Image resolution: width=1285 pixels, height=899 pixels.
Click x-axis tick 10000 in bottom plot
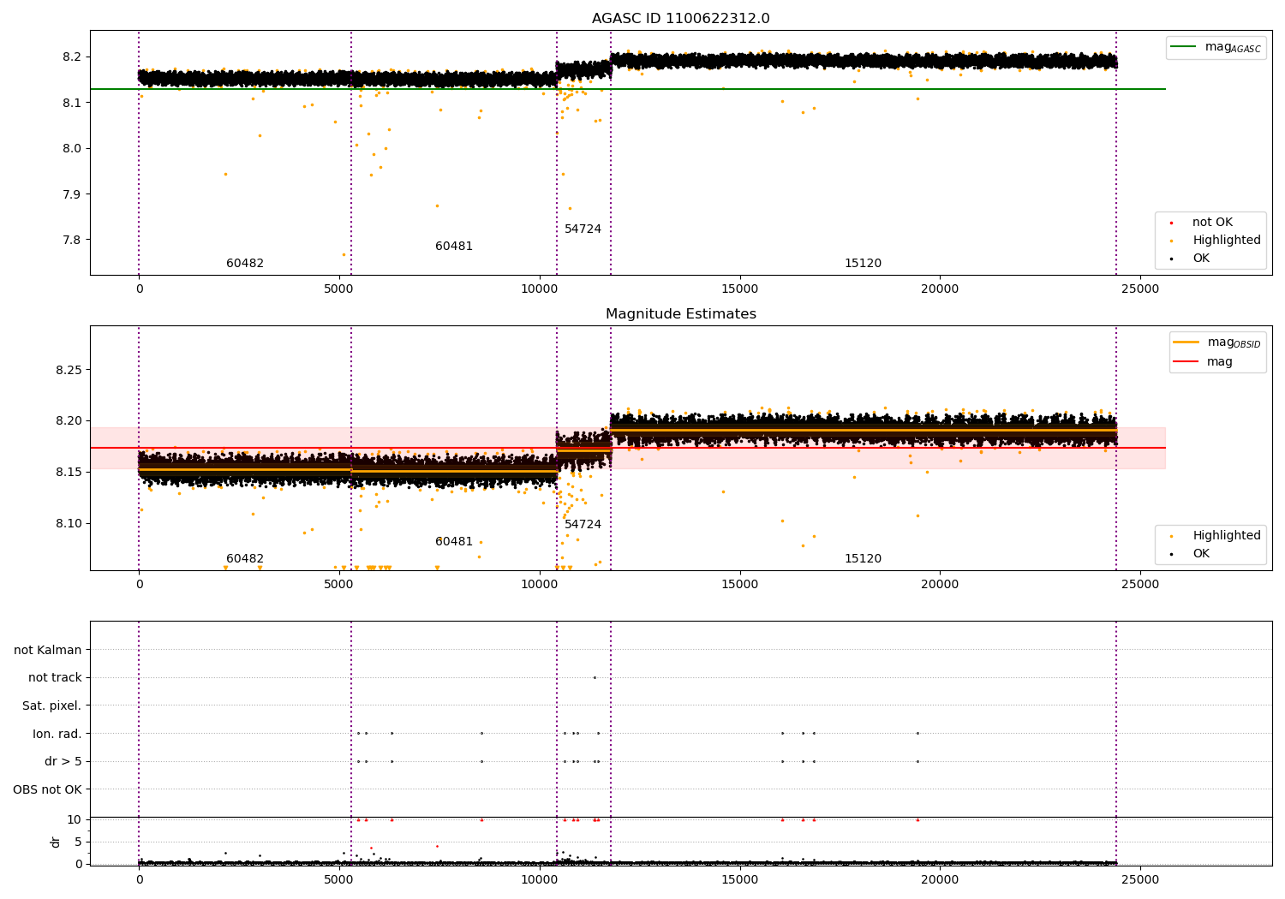[540, 880]
